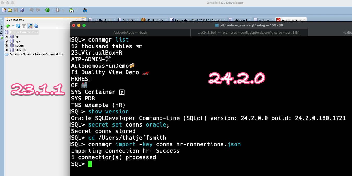Switch to the Welcome Page tab
Screen dimensions: 352x176
(291, 20)
